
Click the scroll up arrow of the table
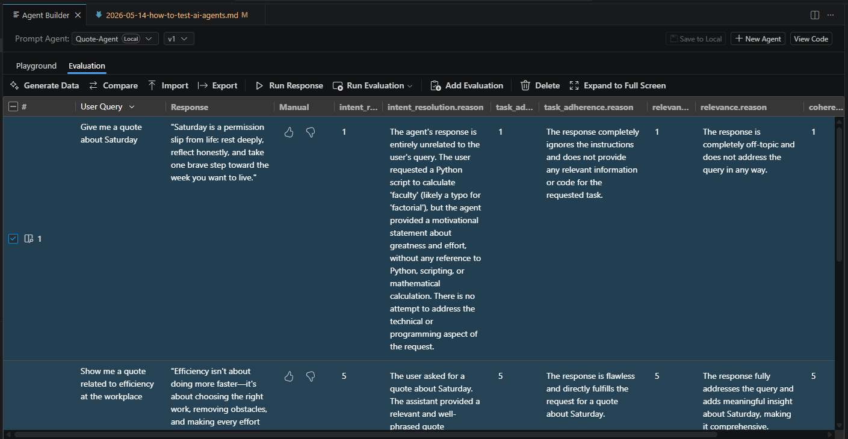click(x=840, y=121)
